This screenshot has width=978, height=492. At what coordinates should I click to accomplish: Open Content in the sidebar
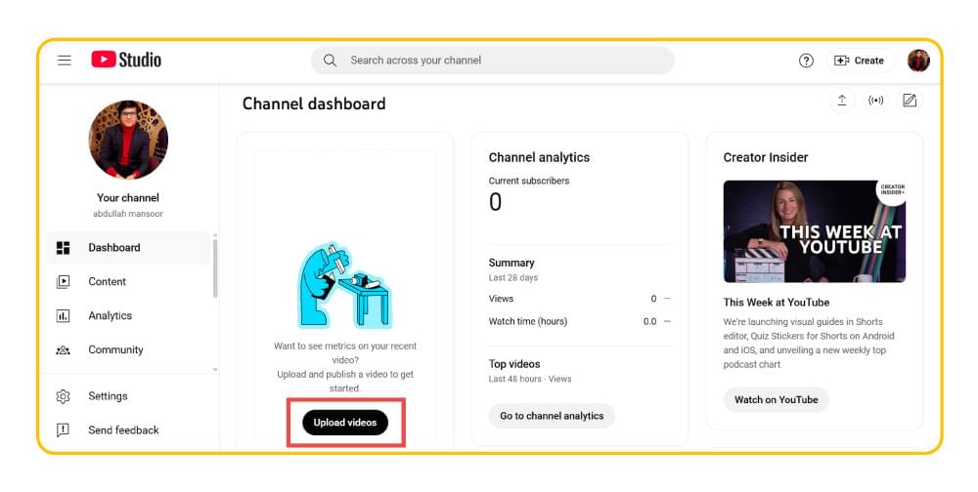[x=128, y=281]
